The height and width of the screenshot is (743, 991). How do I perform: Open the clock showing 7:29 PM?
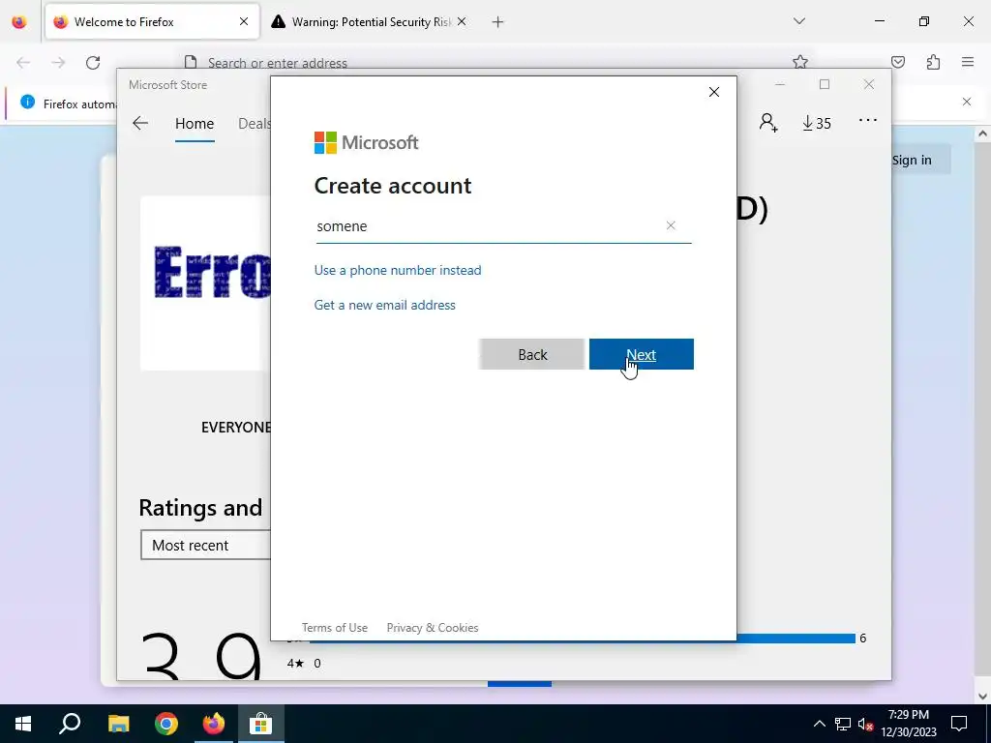909,724
